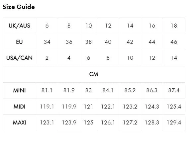Click the EU row label
Viewport: 191px width, 150px height.
click(x=19, y=42)
